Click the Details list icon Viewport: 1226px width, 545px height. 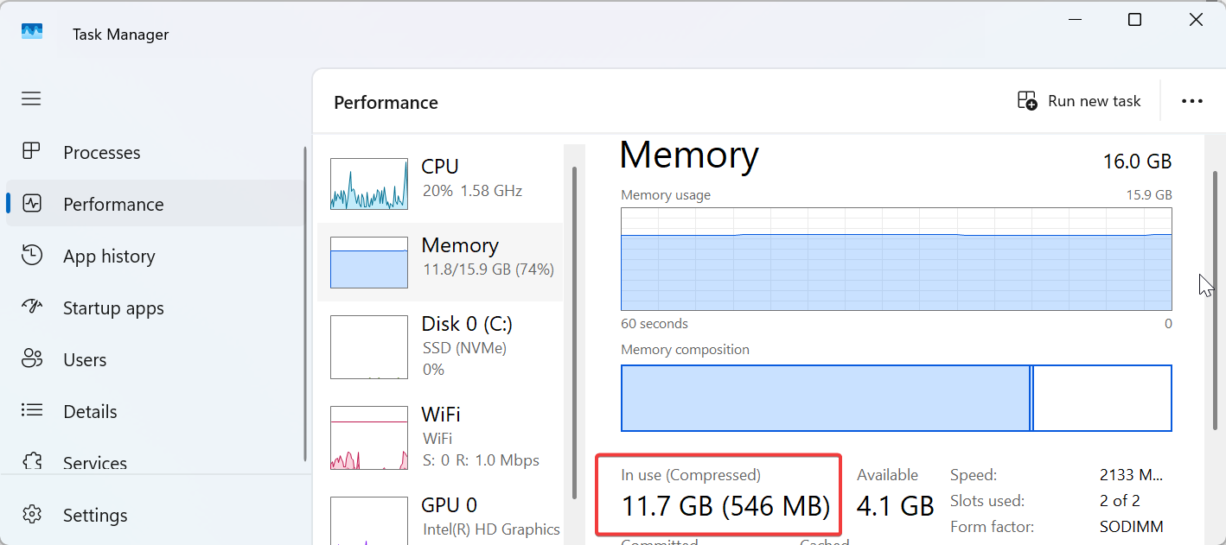31,411
